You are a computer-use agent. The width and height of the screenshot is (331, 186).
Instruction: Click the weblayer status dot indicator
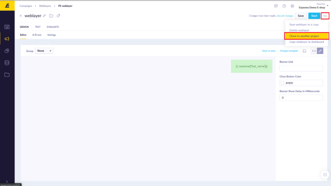21,16
